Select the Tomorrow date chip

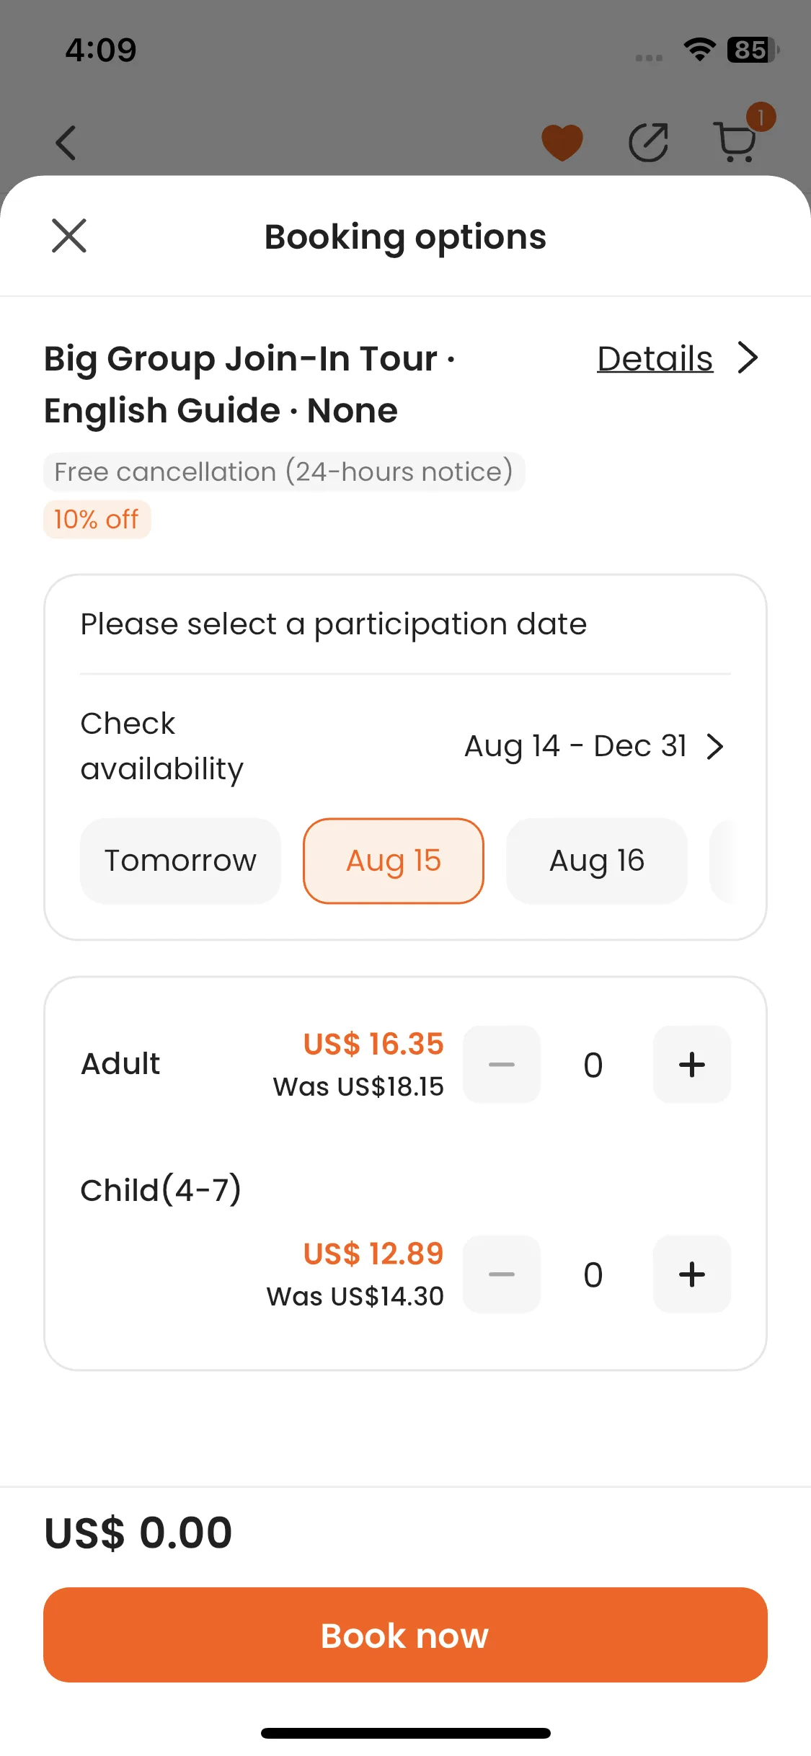tap(180, 861)
